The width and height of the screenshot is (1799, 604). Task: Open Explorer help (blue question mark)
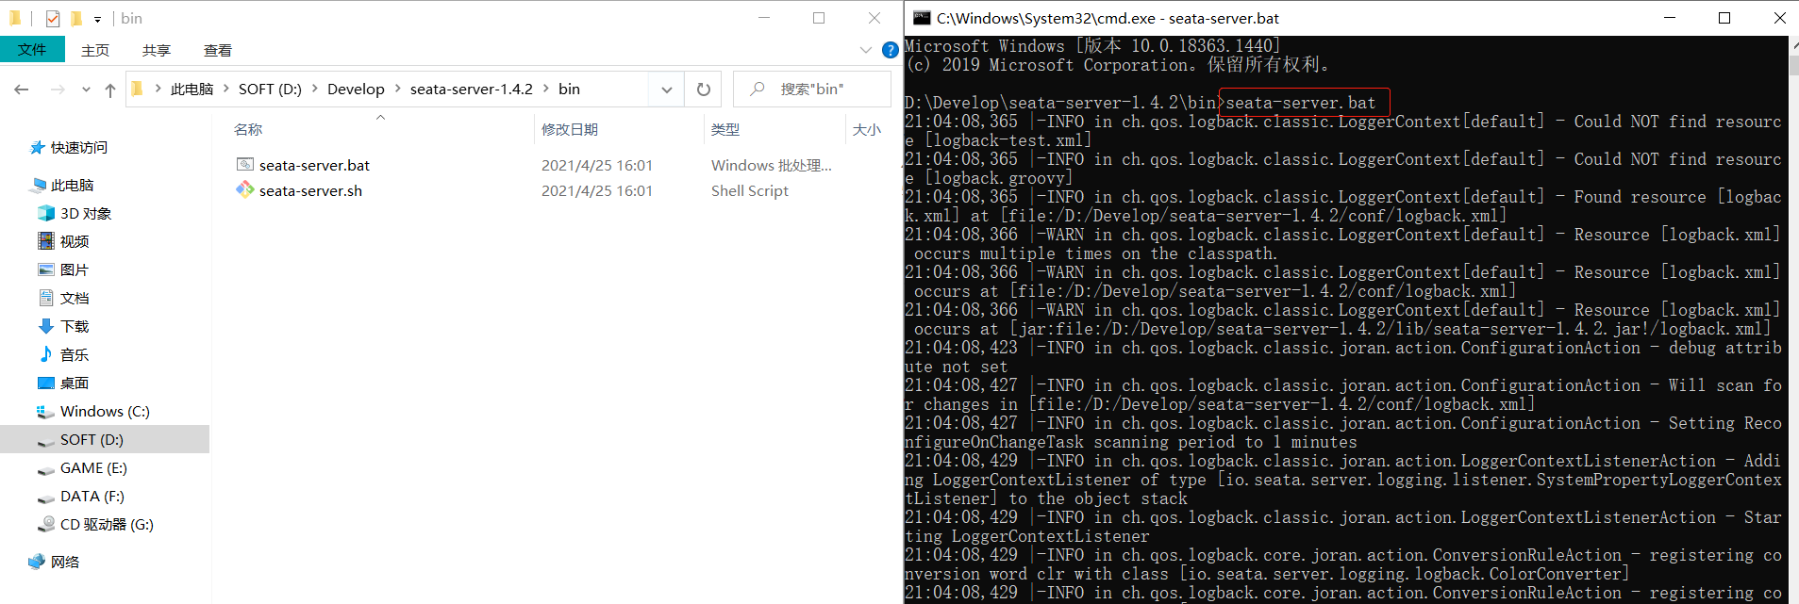890,50
